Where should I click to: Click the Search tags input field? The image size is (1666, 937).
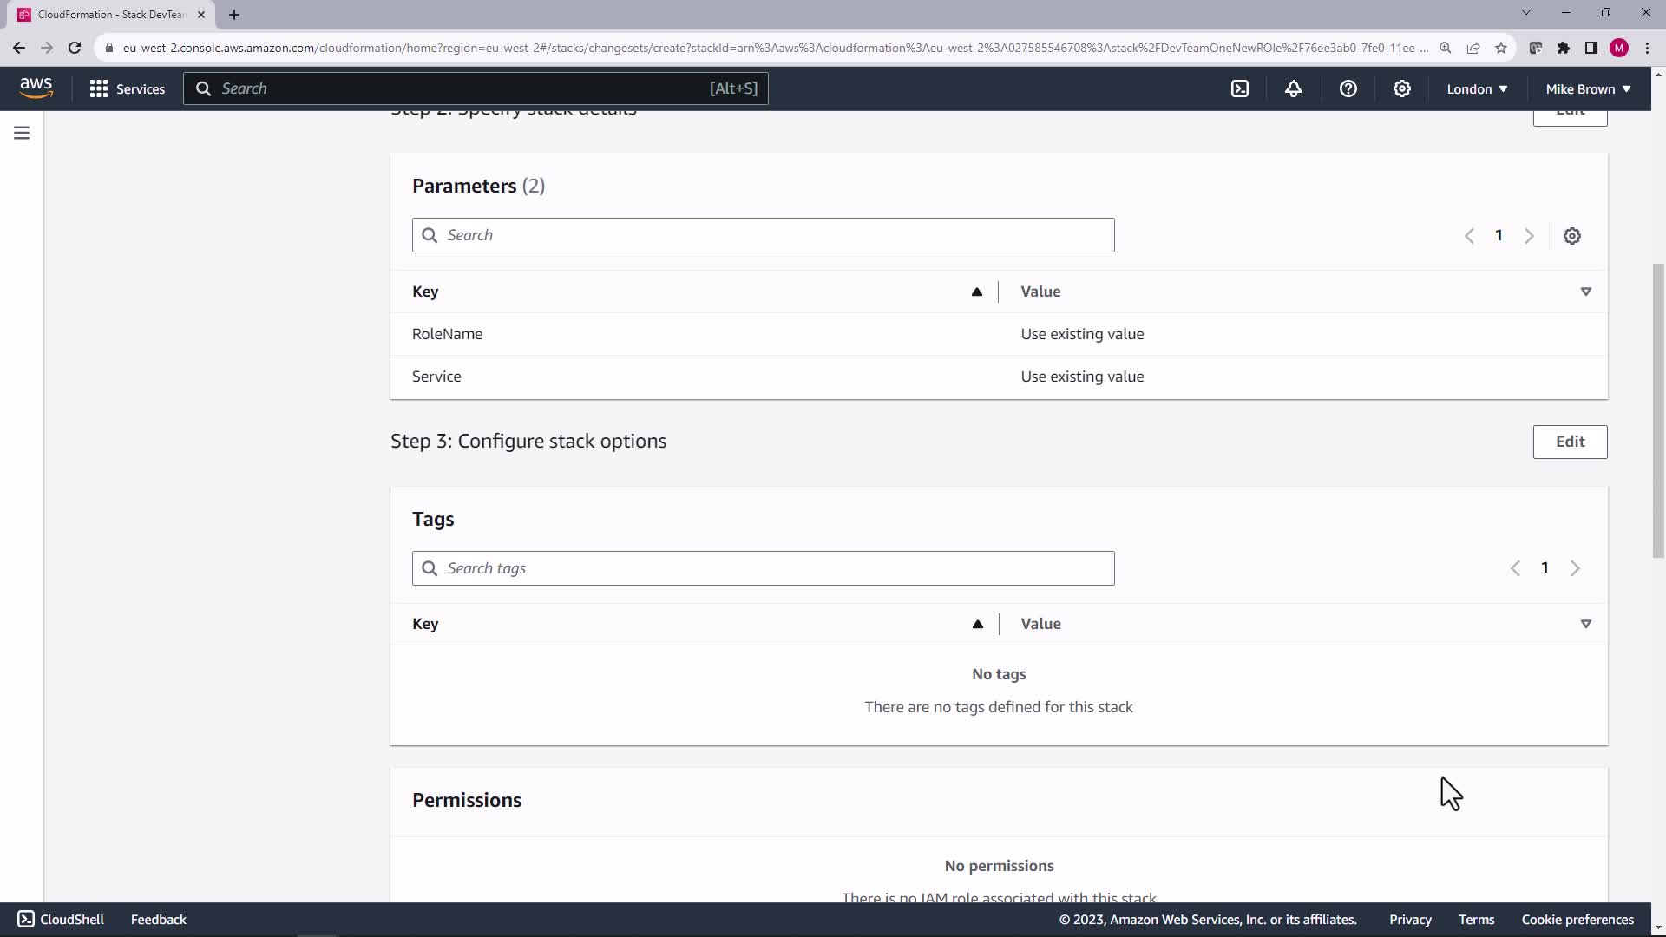764,568
